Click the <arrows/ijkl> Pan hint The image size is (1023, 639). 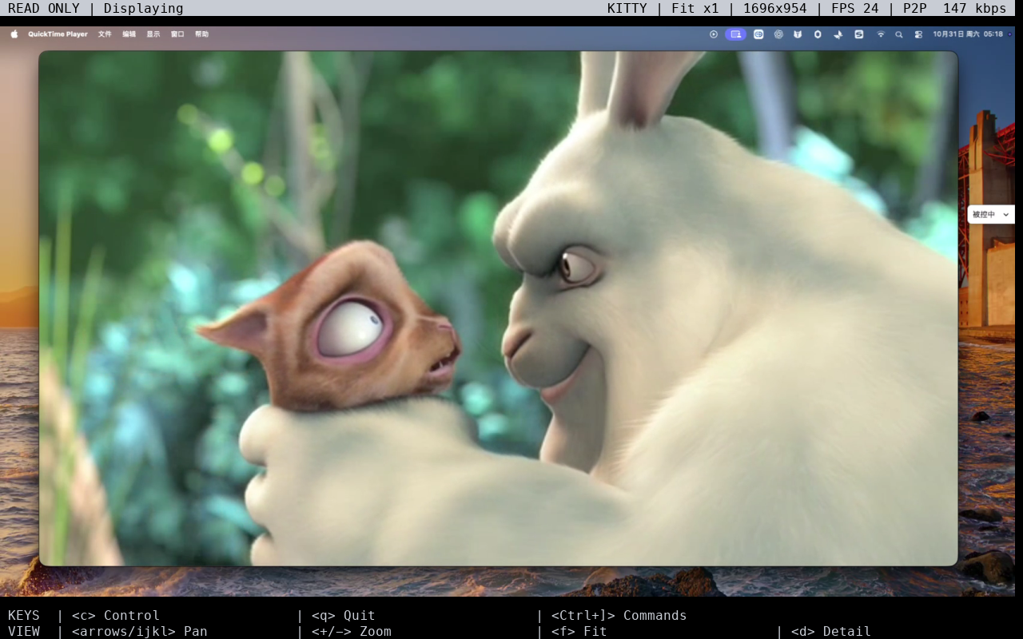140,631
